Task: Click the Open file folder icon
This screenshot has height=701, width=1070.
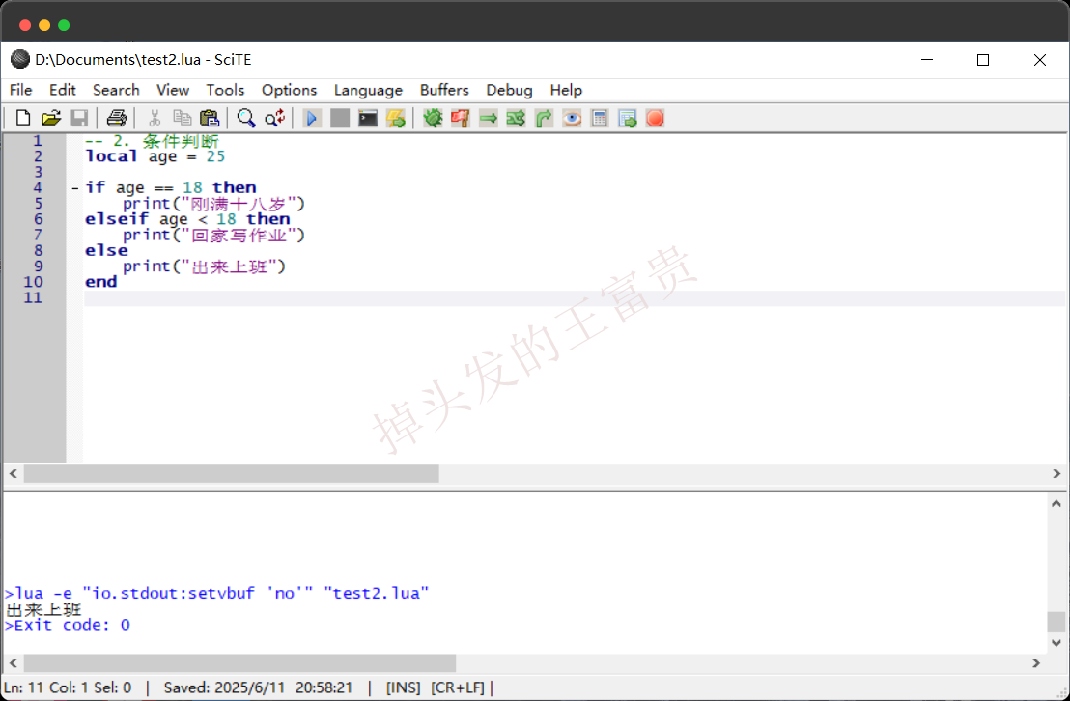Action: pos(51,118)
